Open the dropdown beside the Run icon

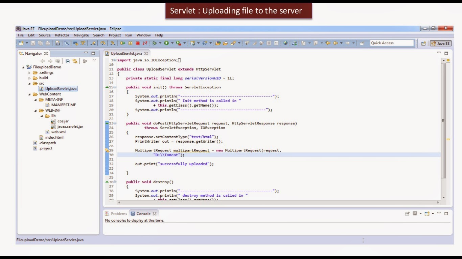[x=172, y=43]
